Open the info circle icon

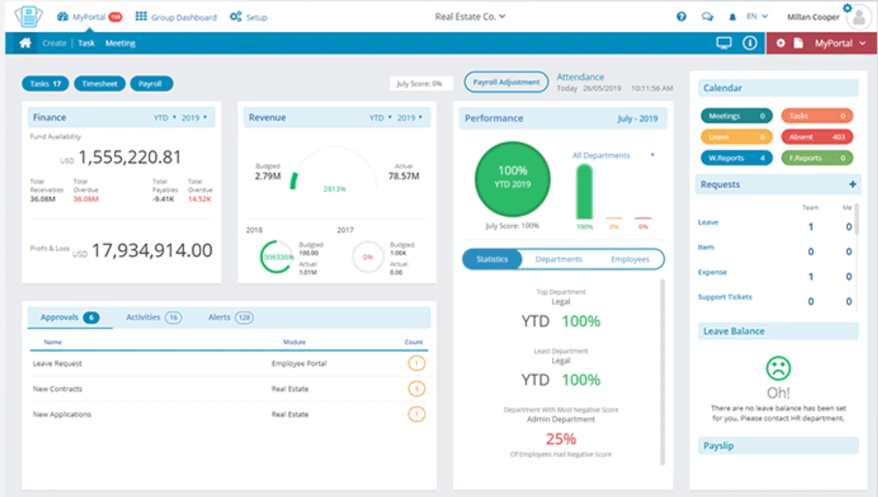[750, 43]
